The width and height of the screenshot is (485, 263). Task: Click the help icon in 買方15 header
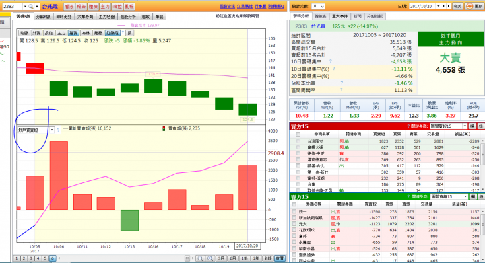point(408,126)
